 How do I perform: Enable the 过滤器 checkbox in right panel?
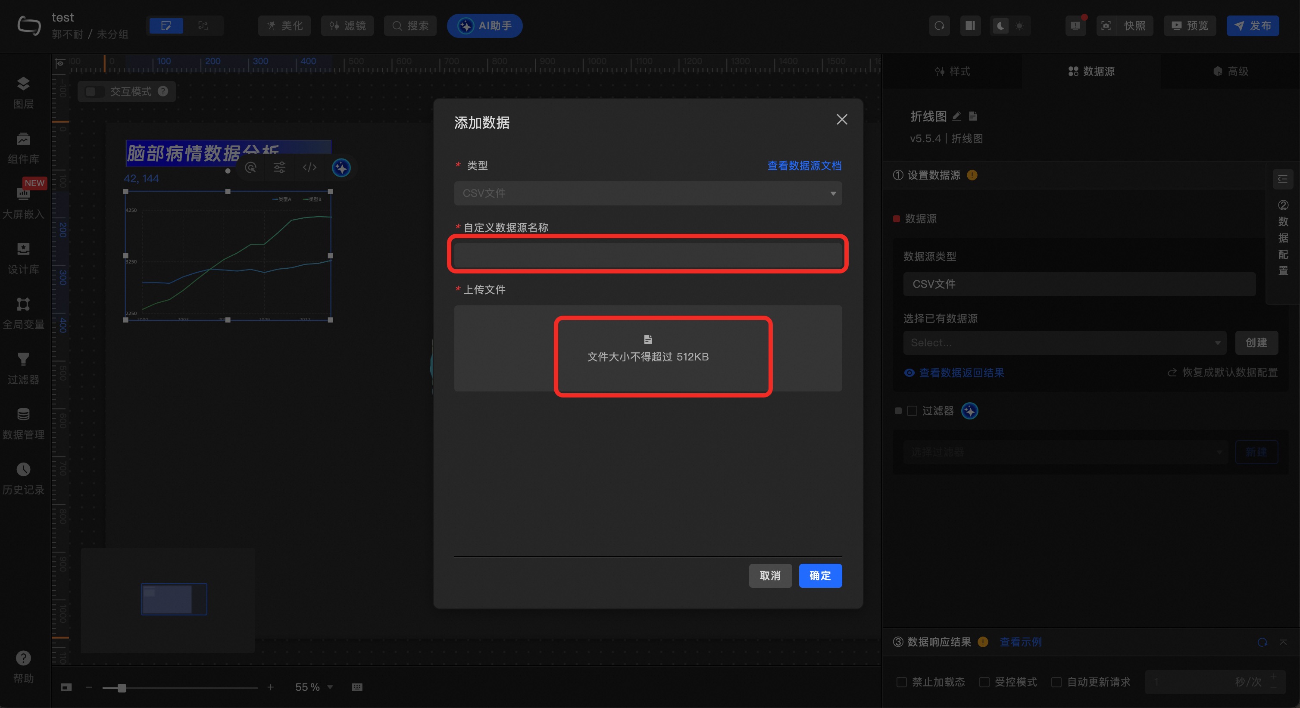[912, 411]
